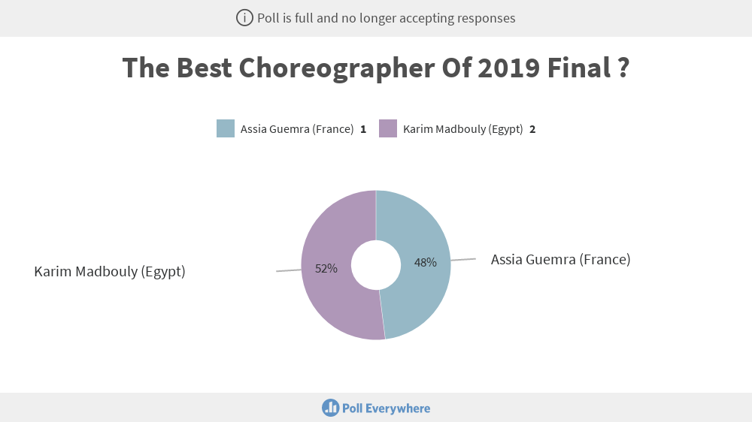This screenshot has width=752, height=422.
Task: Click the Assia Guemra chart callout label
Action: click(x=561, y=260)
